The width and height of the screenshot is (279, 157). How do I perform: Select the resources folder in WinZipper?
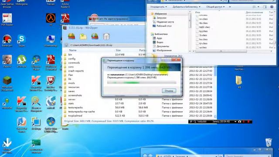click(74, 87)
